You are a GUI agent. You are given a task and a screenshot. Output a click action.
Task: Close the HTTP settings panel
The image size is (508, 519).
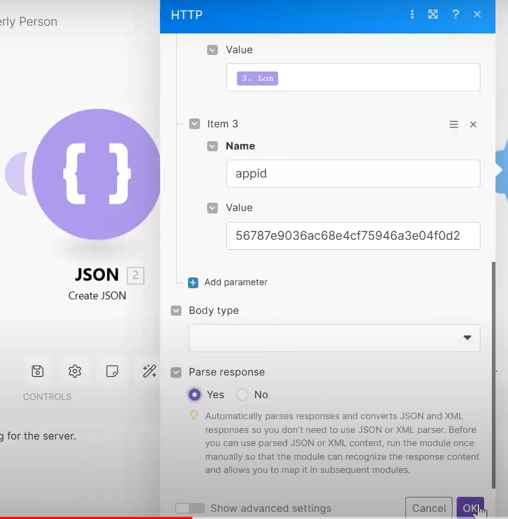click(477, 14)
